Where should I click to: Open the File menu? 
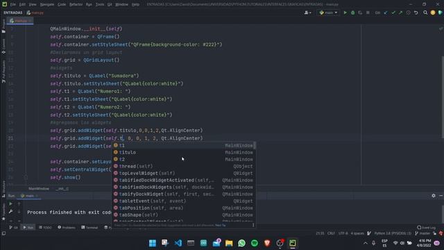click(12, 5)
